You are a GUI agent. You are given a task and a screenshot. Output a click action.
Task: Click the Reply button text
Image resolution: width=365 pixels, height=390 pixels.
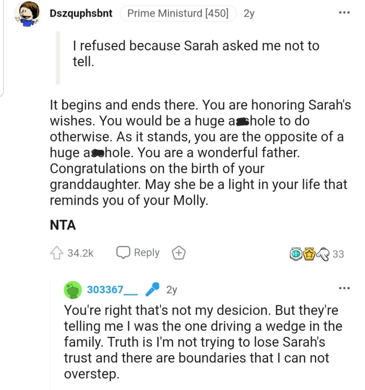click(x=147, y=253)
